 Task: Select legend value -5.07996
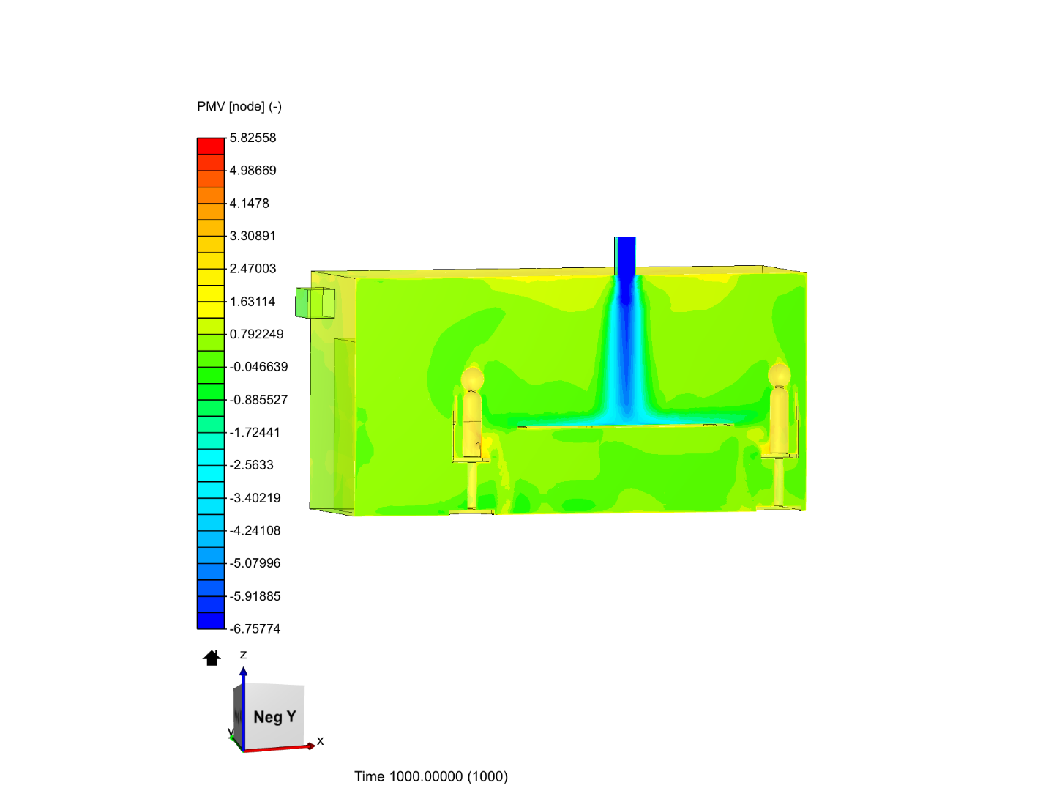pyautogui.click(x=255, y=563)
